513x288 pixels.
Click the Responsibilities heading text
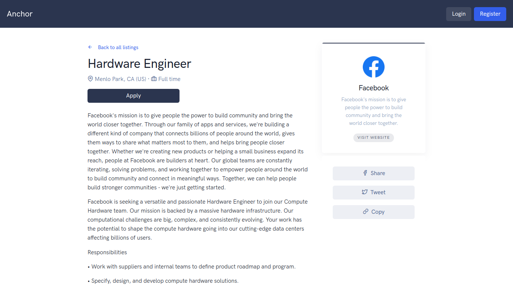[x=107, y=252]
